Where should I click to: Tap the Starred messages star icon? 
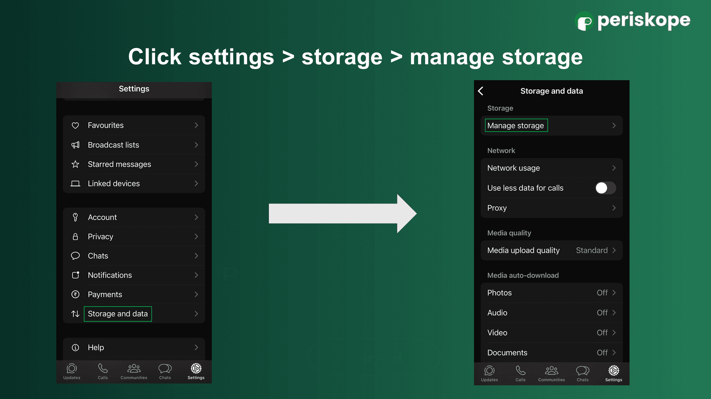pos(75,164)
